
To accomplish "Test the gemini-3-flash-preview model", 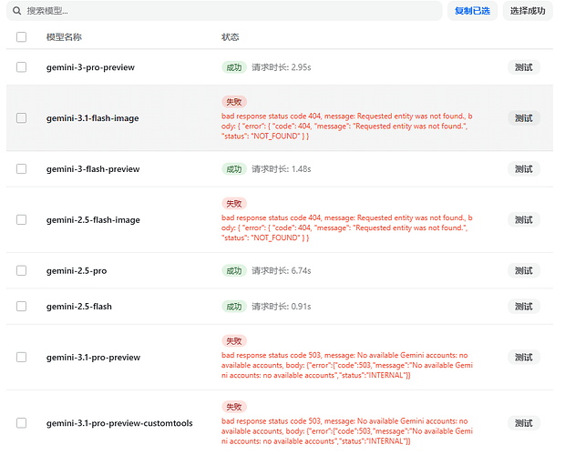I will tap(524, 169).
